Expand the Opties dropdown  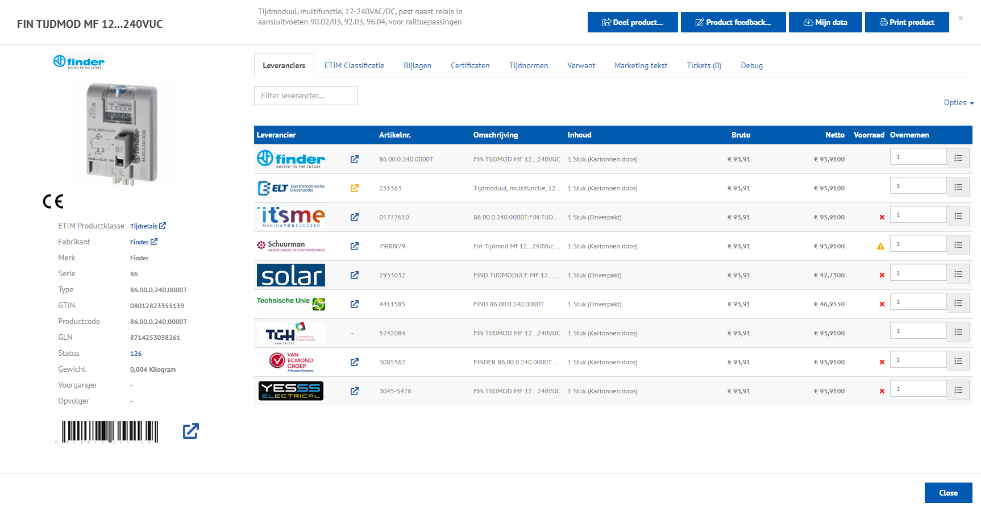click(x=958, y=103)
